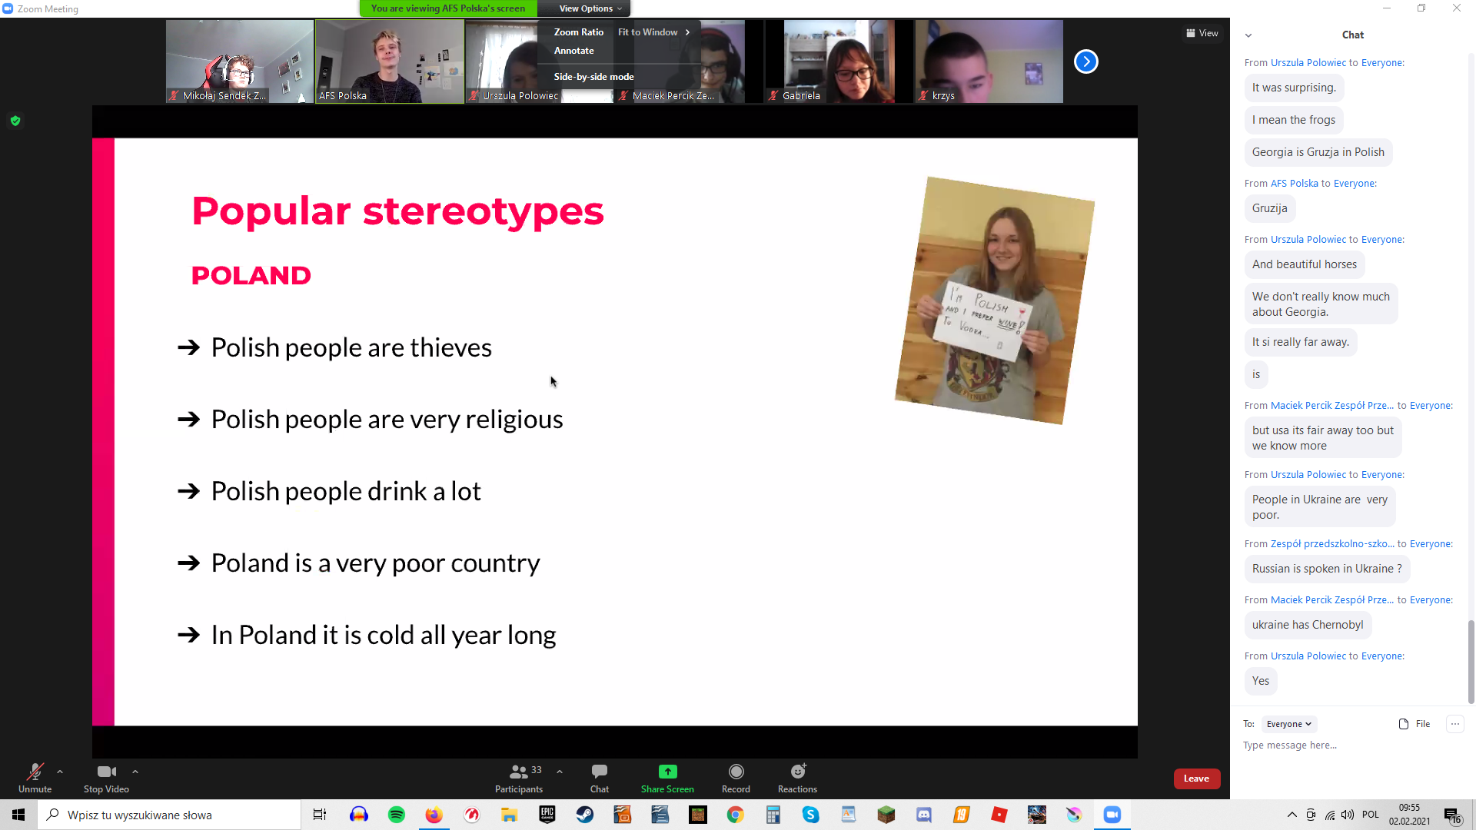This screenshot has height=830, width=1476.
Task: Open Minecraft grass block icon on taskbar
Action: point(886,815)
